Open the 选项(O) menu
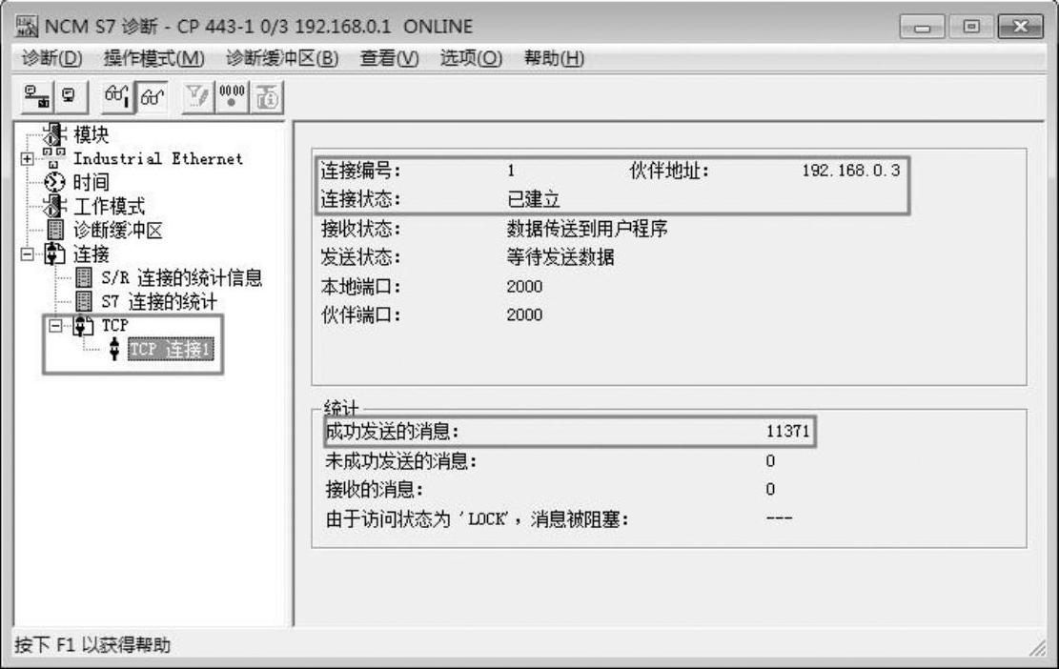Screen dimensions: 1059x669 (x=472, y=58)
